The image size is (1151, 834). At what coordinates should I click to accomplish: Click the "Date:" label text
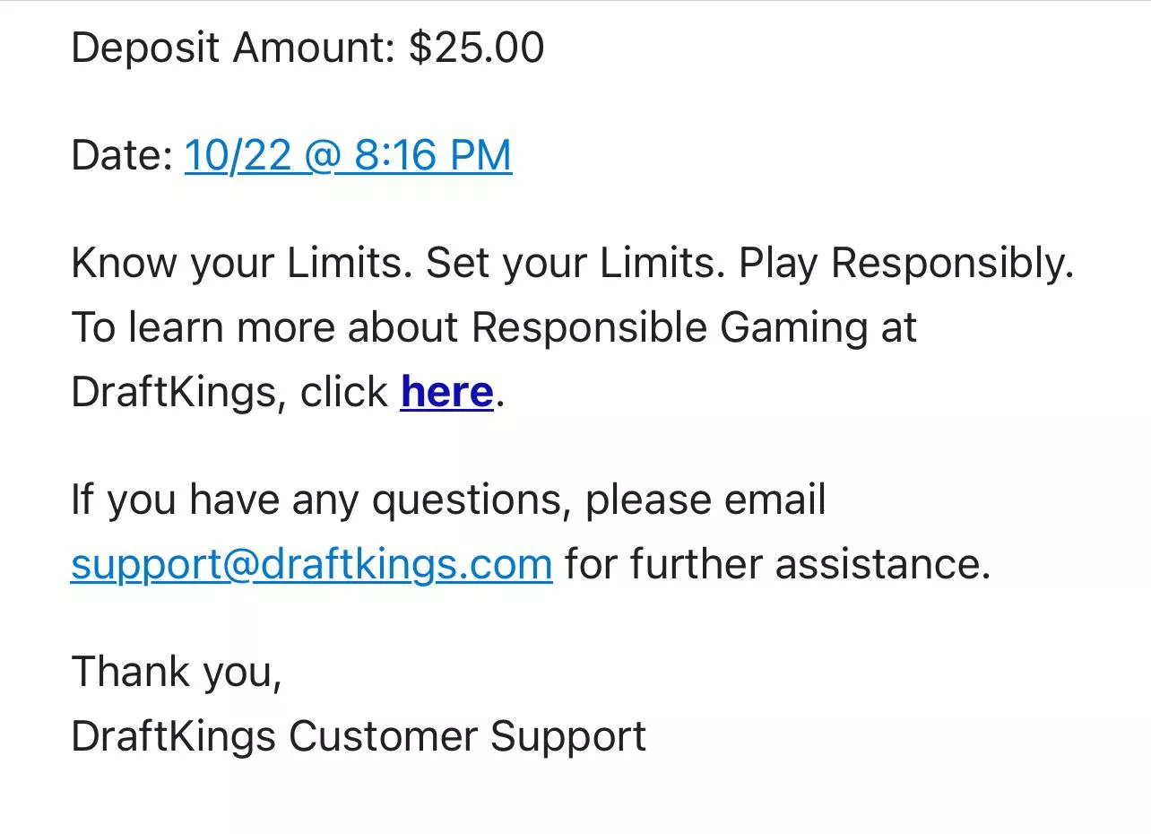coord(122,155)
